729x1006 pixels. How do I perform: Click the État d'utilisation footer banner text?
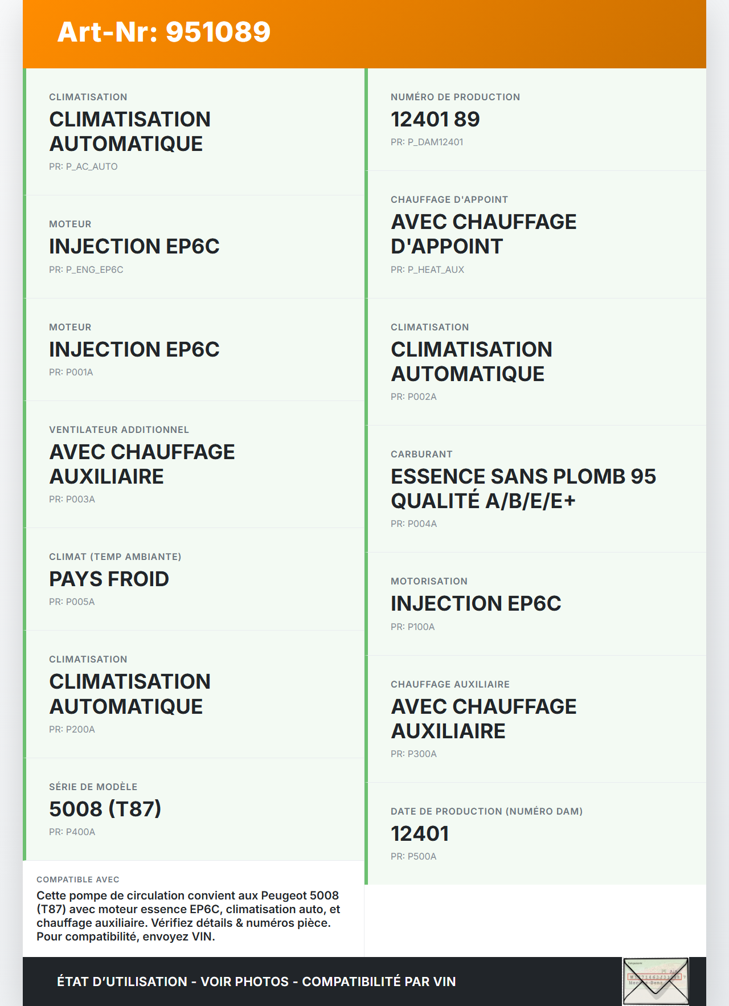[256, 982]
